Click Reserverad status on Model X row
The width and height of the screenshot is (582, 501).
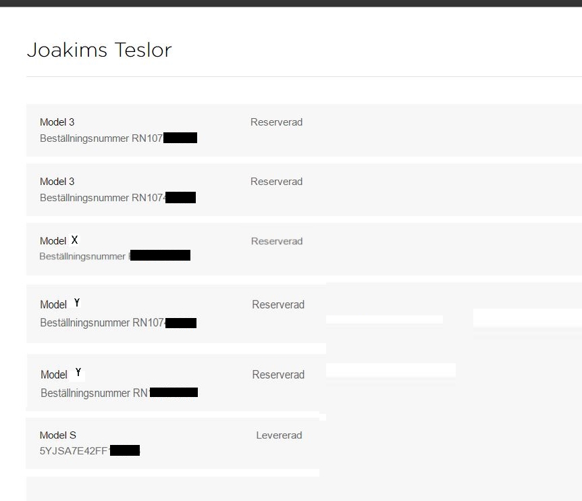[277, 241]
